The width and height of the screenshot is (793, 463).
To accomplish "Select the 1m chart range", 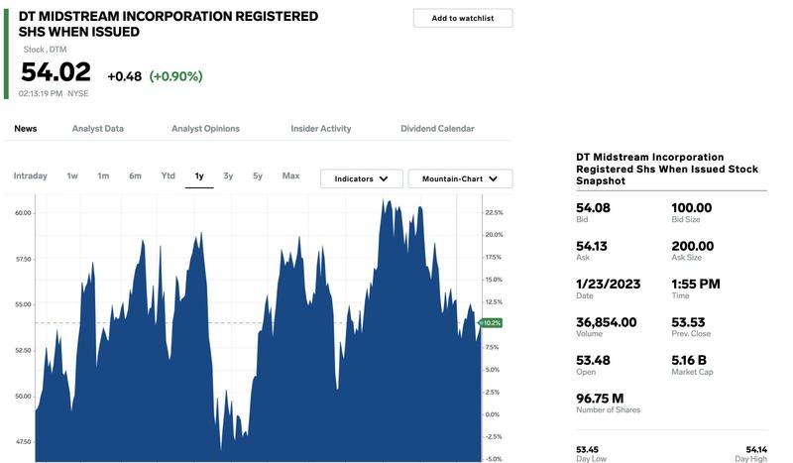I will tap(103, 175).
